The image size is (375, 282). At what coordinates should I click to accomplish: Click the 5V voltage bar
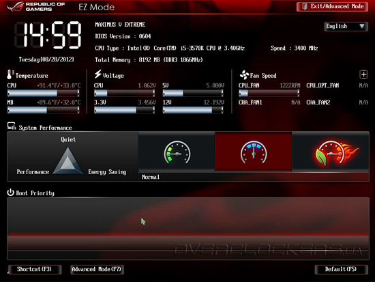click(x=193, y=93)
